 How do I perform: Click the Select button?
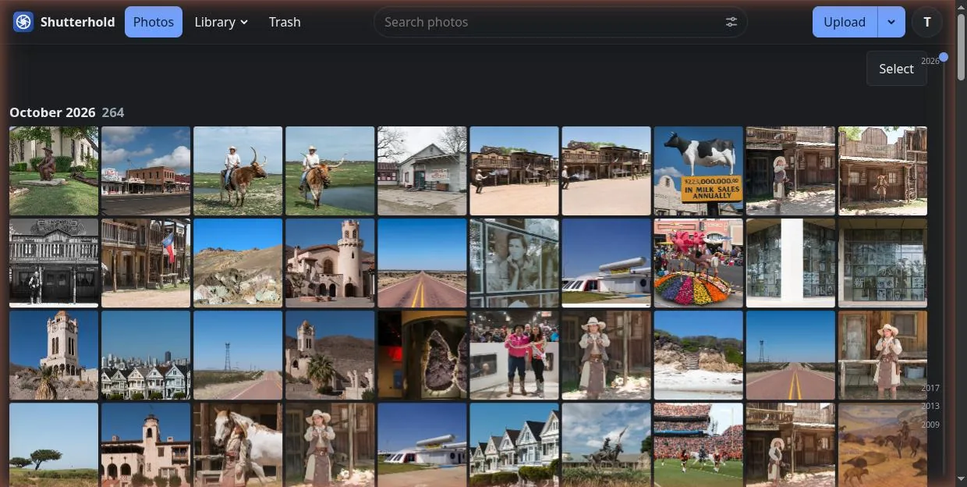[896, 69]
